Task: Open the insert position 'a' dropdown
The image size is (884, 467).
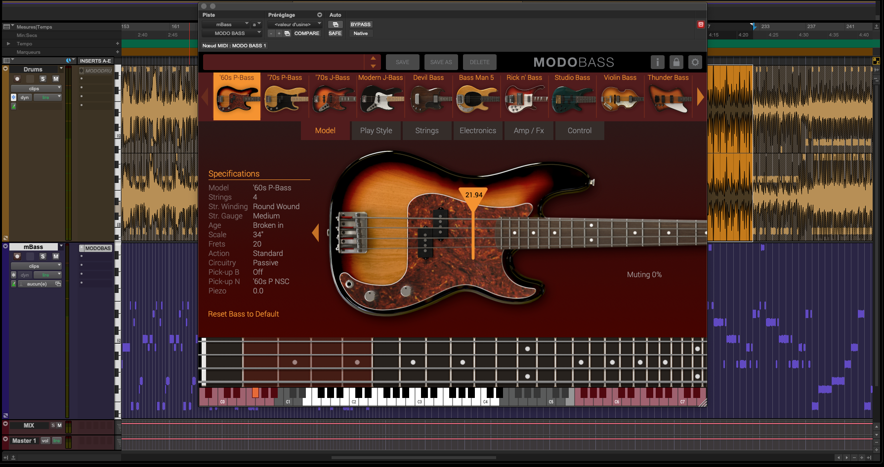Action: 256,25
